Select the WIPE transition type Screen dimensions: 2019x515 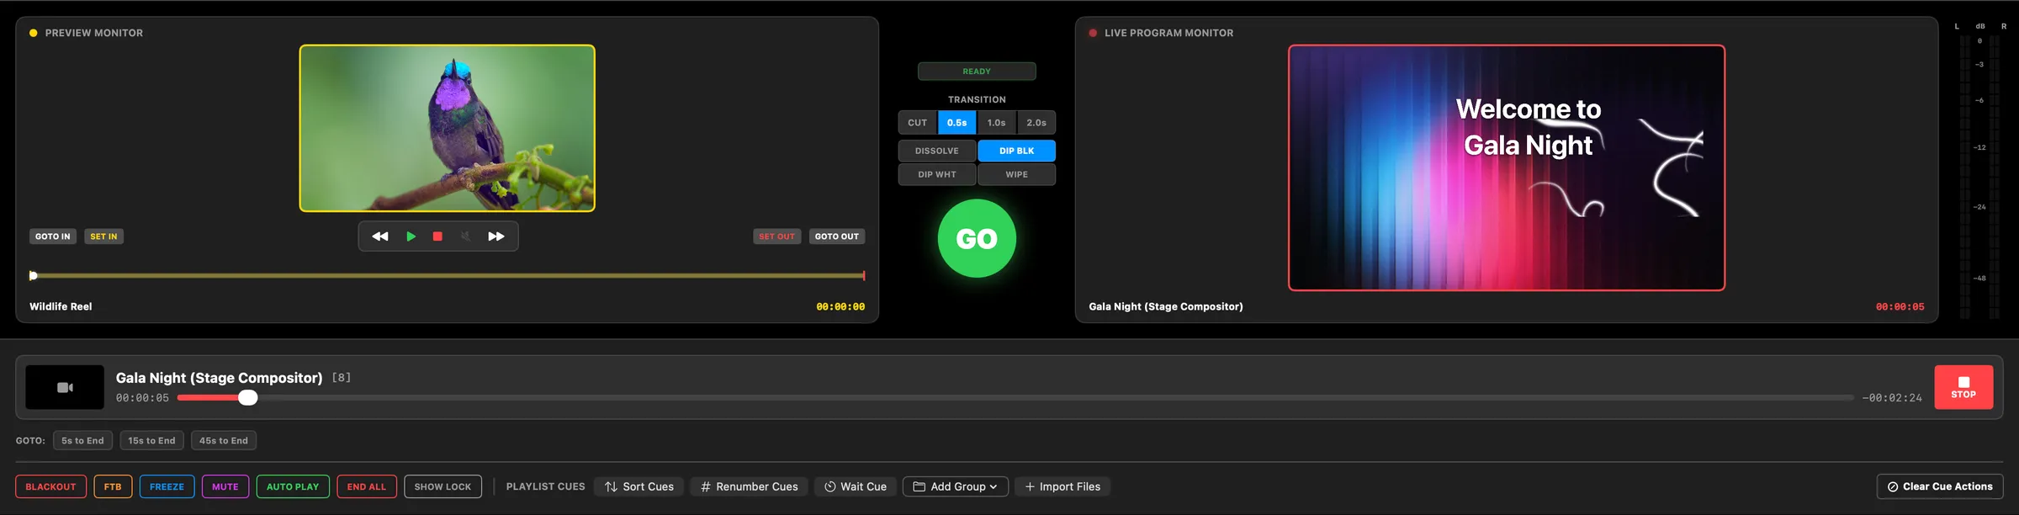1017,174
